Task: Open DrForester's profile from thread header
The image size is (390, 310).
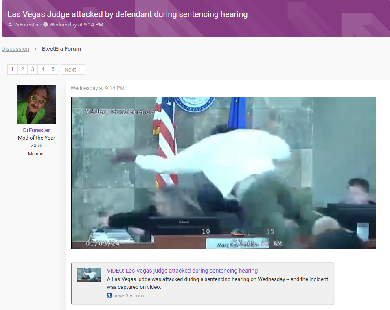Action: [x=26, y=24]
